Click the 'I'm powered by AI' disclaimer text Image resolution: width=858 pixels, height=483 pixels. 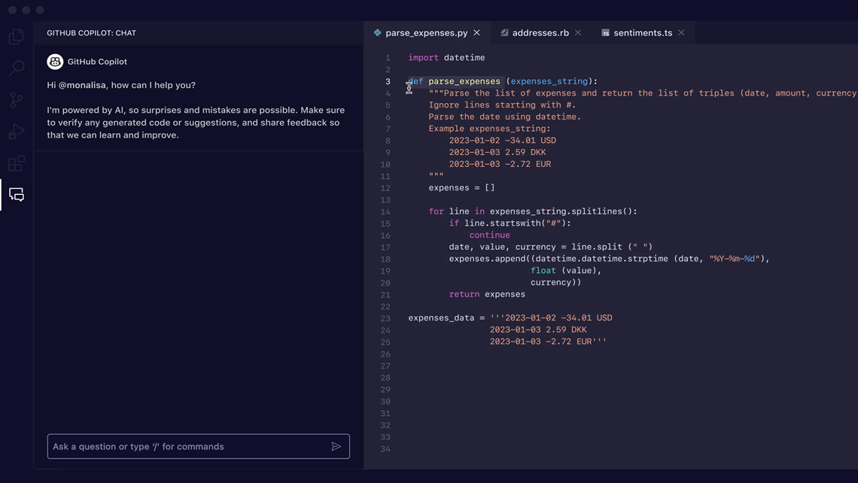pyautogui.click(x=196, y=123)
